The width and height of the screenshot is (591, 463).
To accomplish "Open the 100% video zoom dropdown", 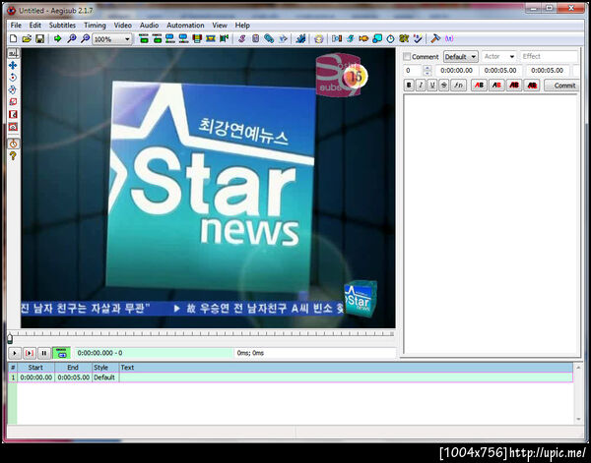I will click(112, 39).
